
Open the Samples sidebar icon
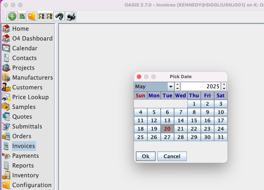[6, 107]
